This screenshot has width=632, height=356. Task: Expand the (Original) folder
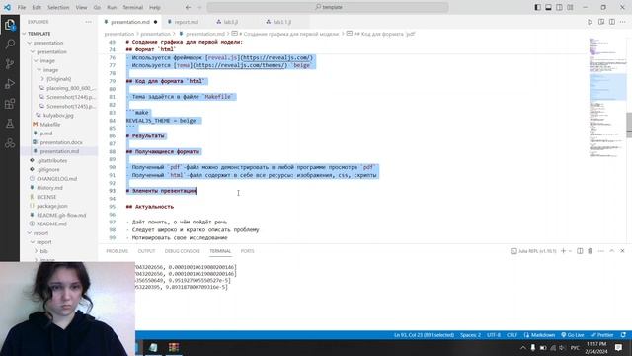pyautogui.click(x=59, y=79)
